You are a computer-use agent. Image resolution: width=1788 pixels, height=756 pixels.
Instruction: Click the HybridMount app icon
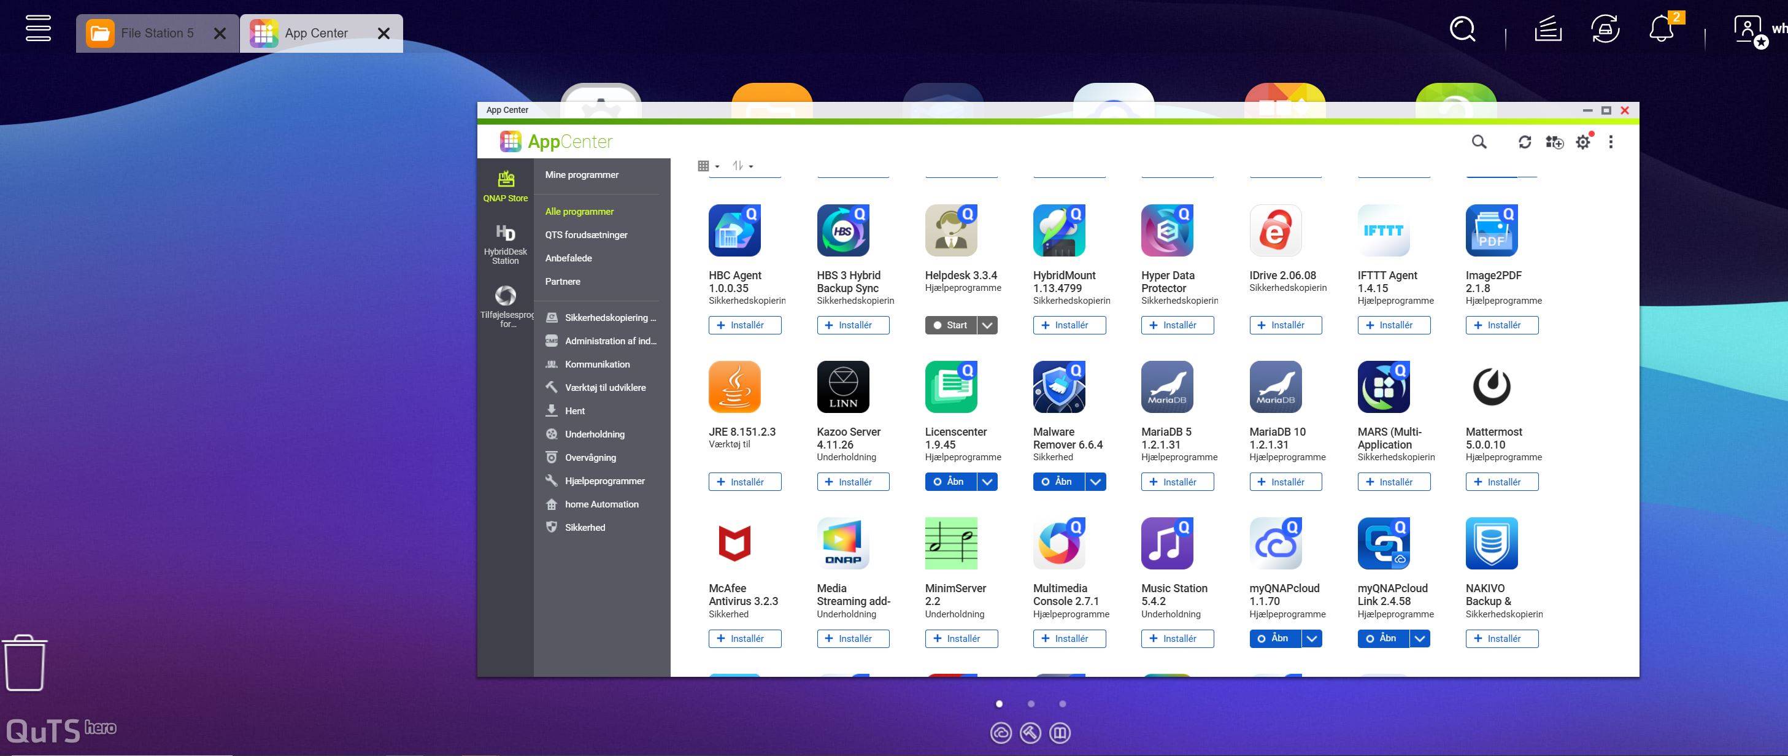coord(1059,231)
